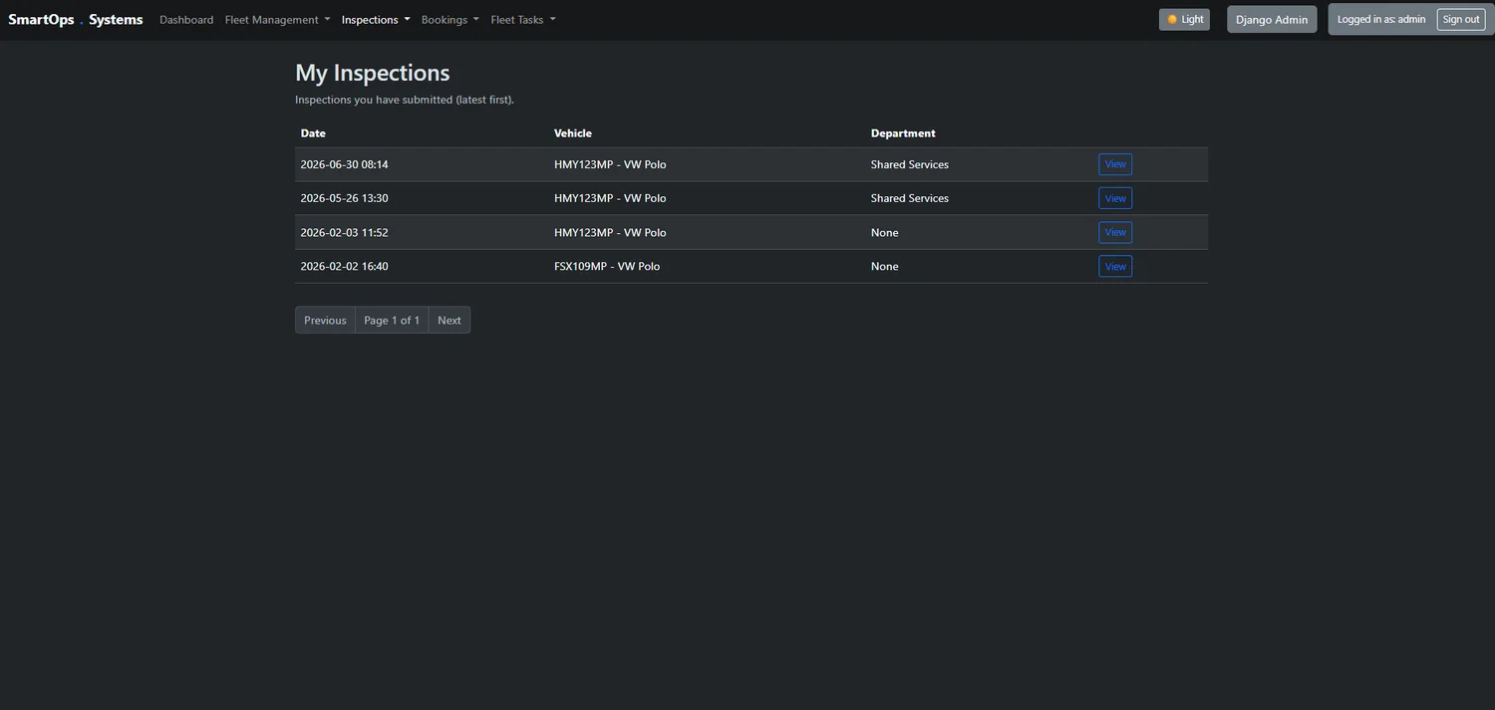Screen dimensions: 1495x710
Task: Click the My Inspections heading
Action: [373, 73]
